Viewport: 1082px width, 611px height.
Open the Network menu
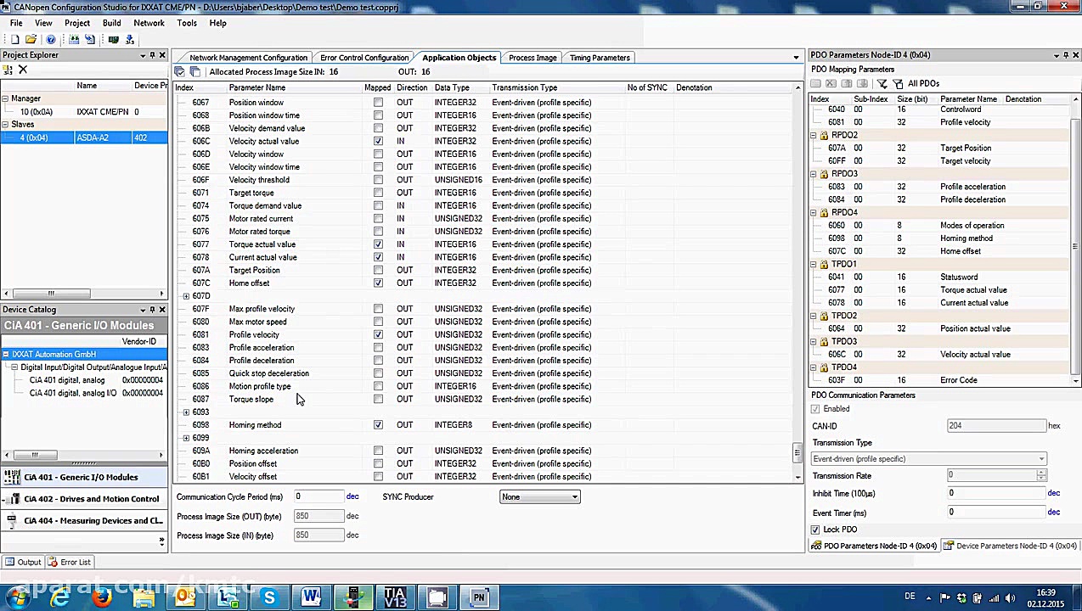coord(149,23)
